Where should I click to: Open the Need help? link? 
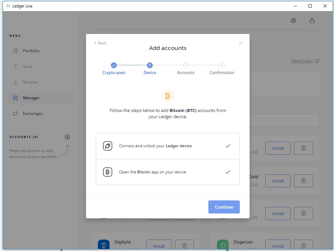pyautogui.click(x=302, y=61)
